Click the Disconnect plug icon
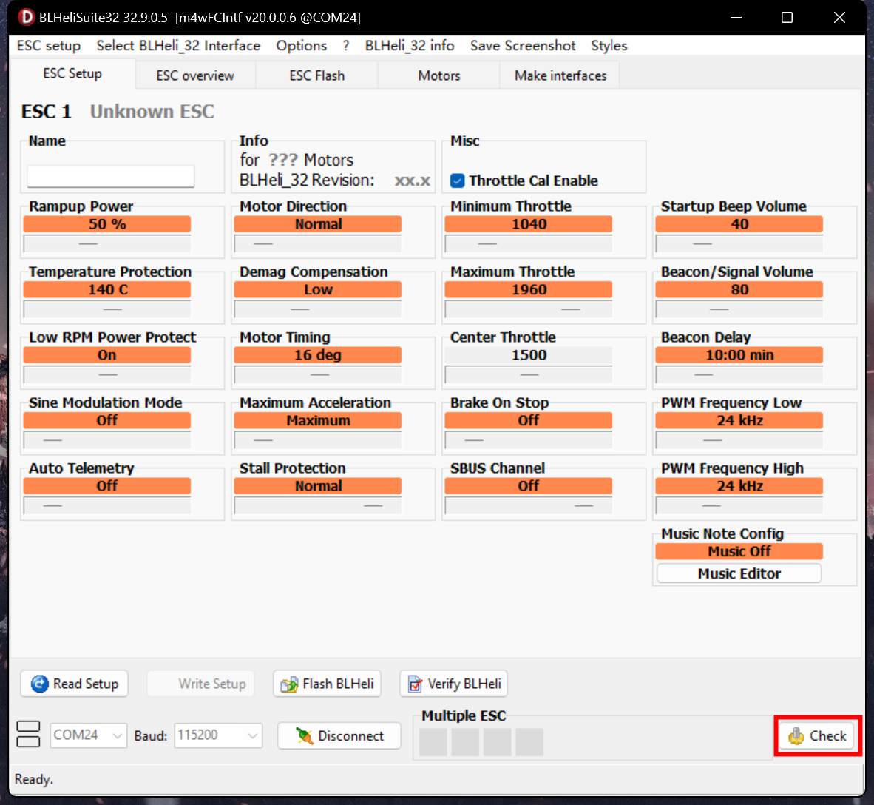This screenshot has height=805, width=874. pos(305,736)
